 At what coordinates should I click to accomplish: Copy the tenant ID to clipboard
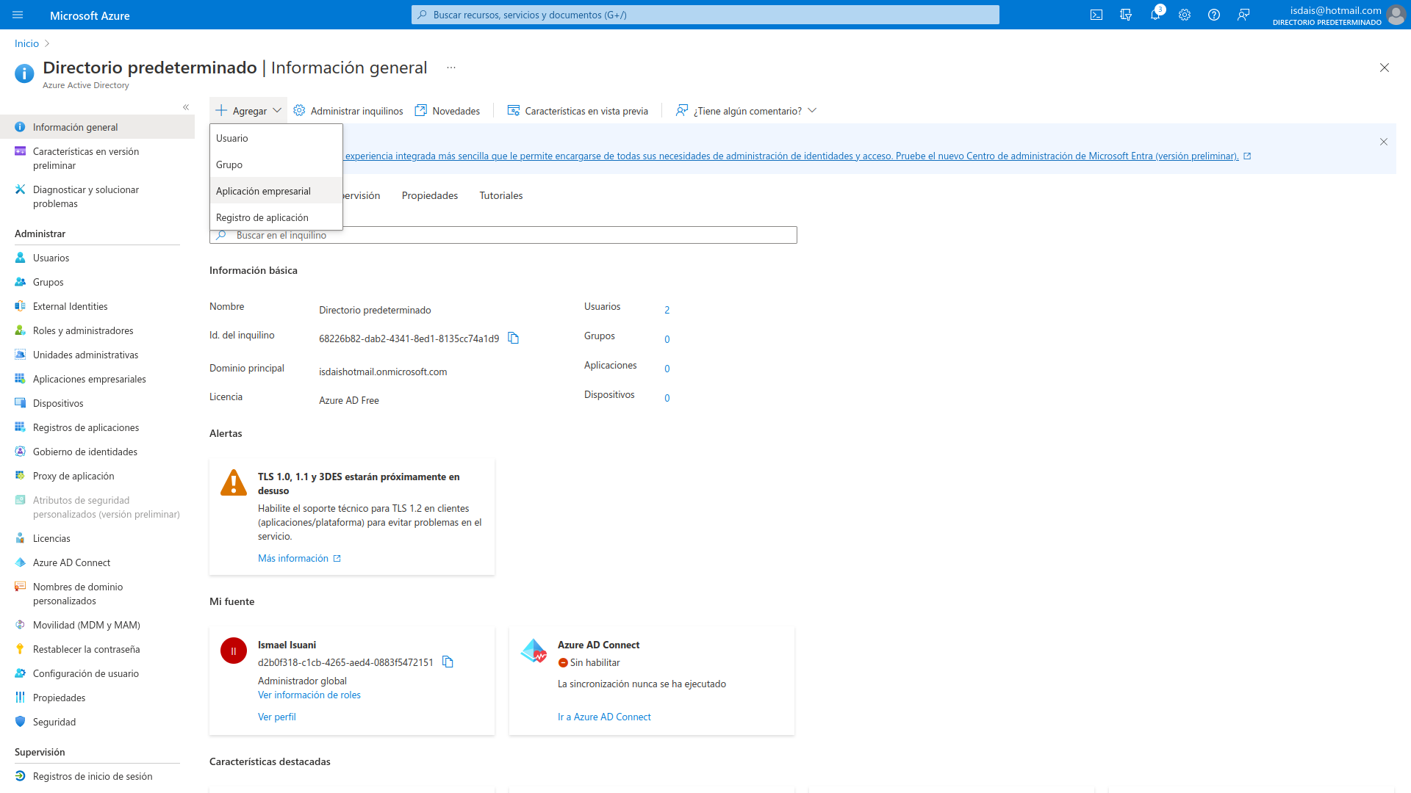[514, 338]
